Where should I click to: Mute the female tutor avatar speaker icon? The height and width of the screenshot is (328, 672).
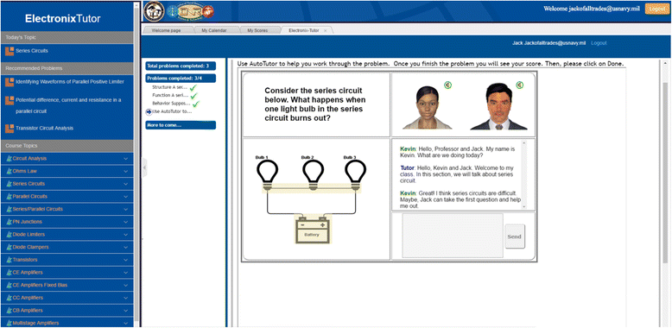(448, 85)
